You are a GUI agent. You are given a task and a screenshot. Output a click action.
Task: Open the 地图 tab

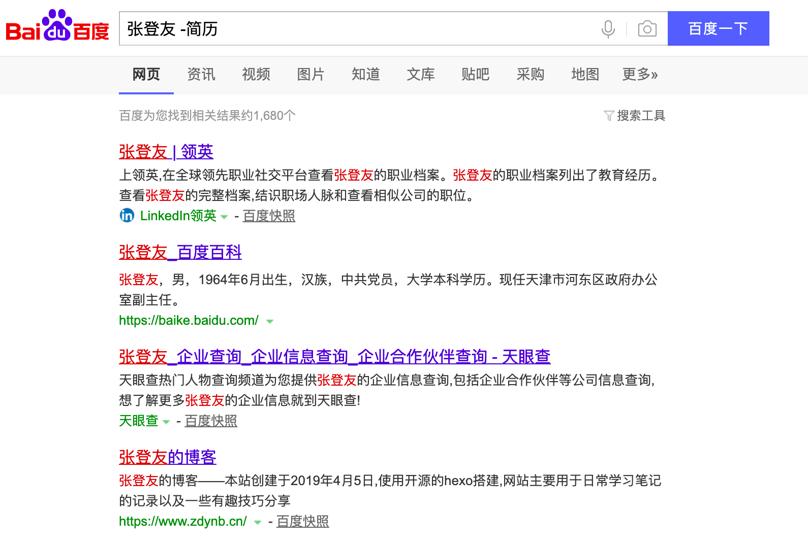(585, 75)
